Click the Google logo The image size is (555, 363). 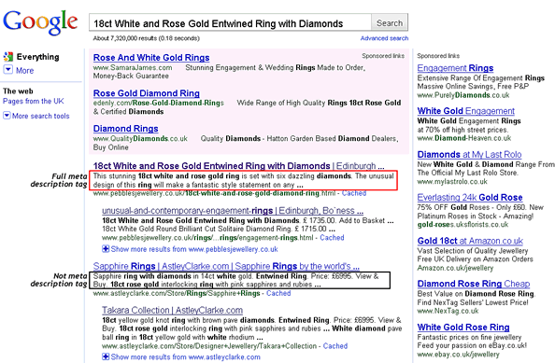coord(40,22)
